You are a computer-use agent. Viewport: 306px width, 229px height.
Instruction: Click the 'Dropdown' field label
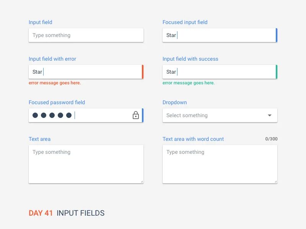174,102
